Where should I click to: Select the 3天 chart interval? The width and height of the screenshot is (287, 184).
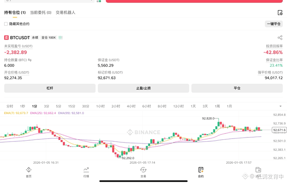click(x=205, y=106)
